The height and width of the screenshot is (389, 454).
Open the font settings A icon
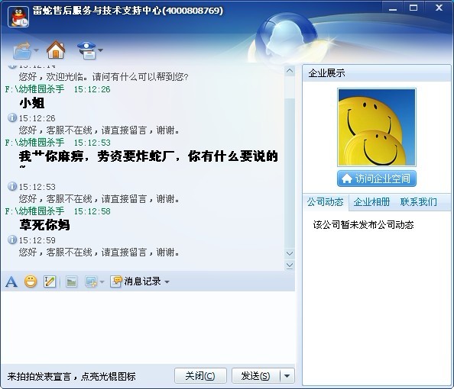(x=11, y=281)
